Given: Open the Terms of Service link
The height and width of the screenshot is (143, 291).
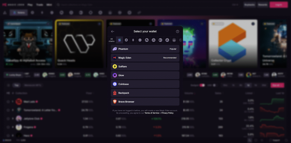Looking at the screenshot, I should coord(152,113).
